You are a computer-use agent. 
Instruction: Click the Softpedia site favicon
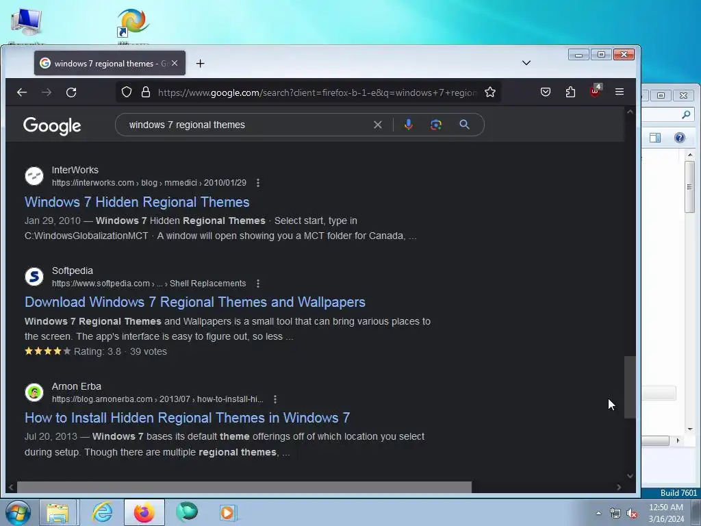tap(34, 277)
